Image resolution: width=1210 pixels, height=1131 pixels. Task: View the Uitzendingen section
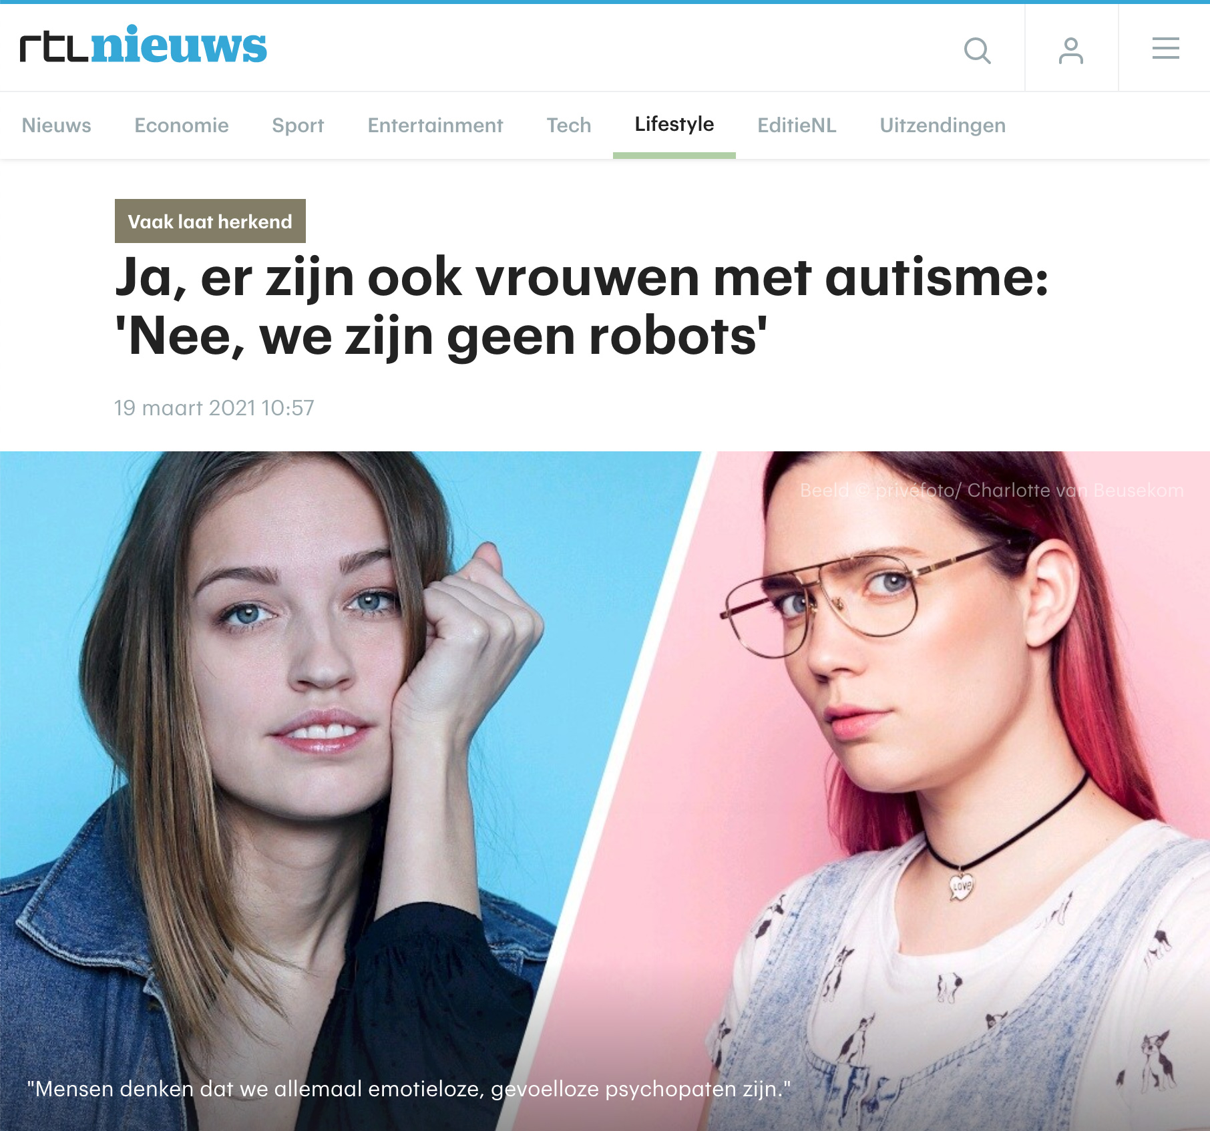click(x=942, y=125)
